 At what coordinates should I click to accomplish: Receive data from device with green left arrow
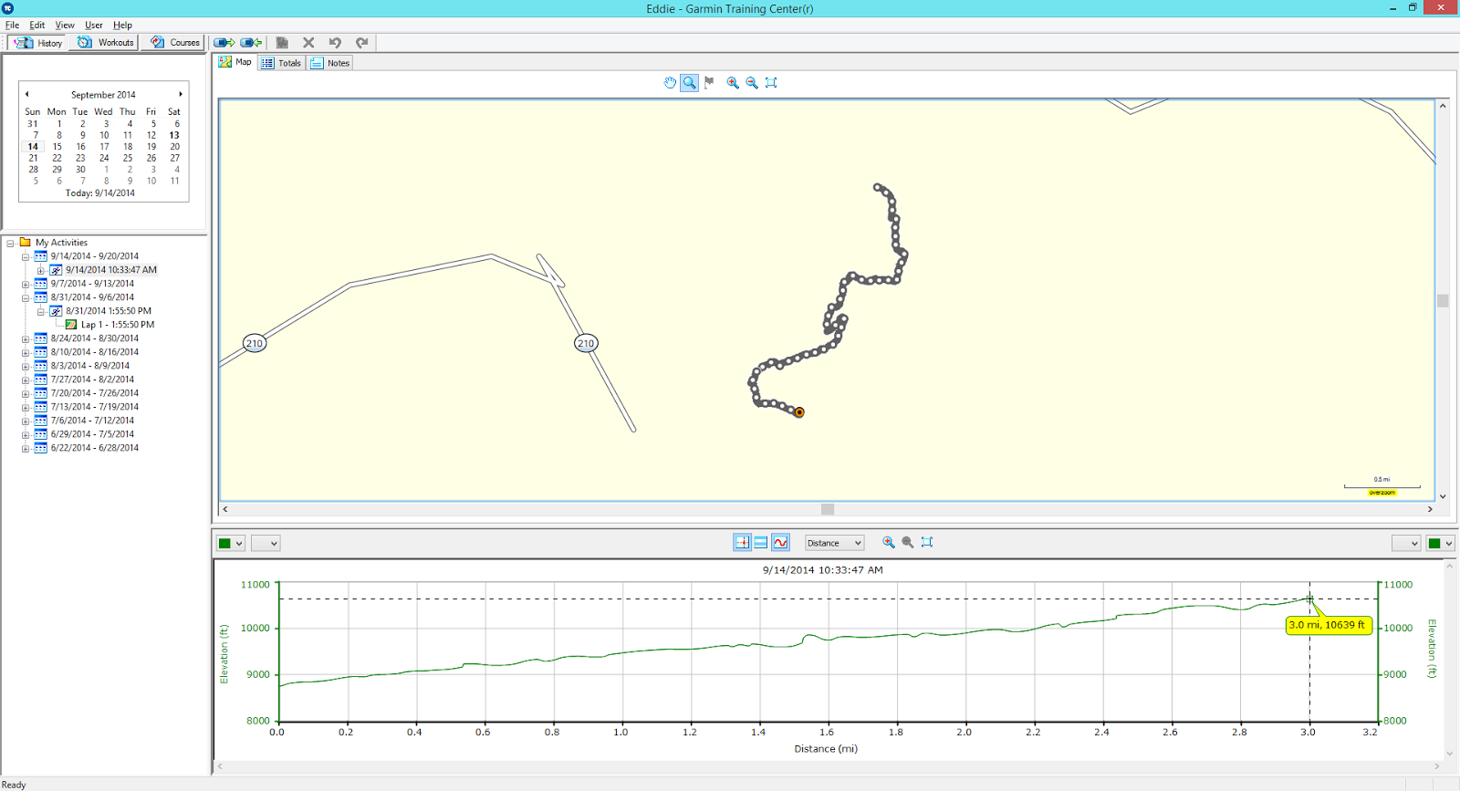click(251, 43)
